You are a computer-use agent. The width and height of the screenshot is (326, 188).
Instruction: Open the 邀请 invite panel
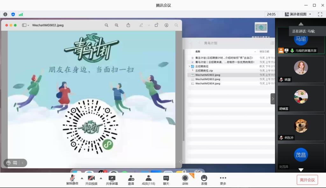pos(131,180)
